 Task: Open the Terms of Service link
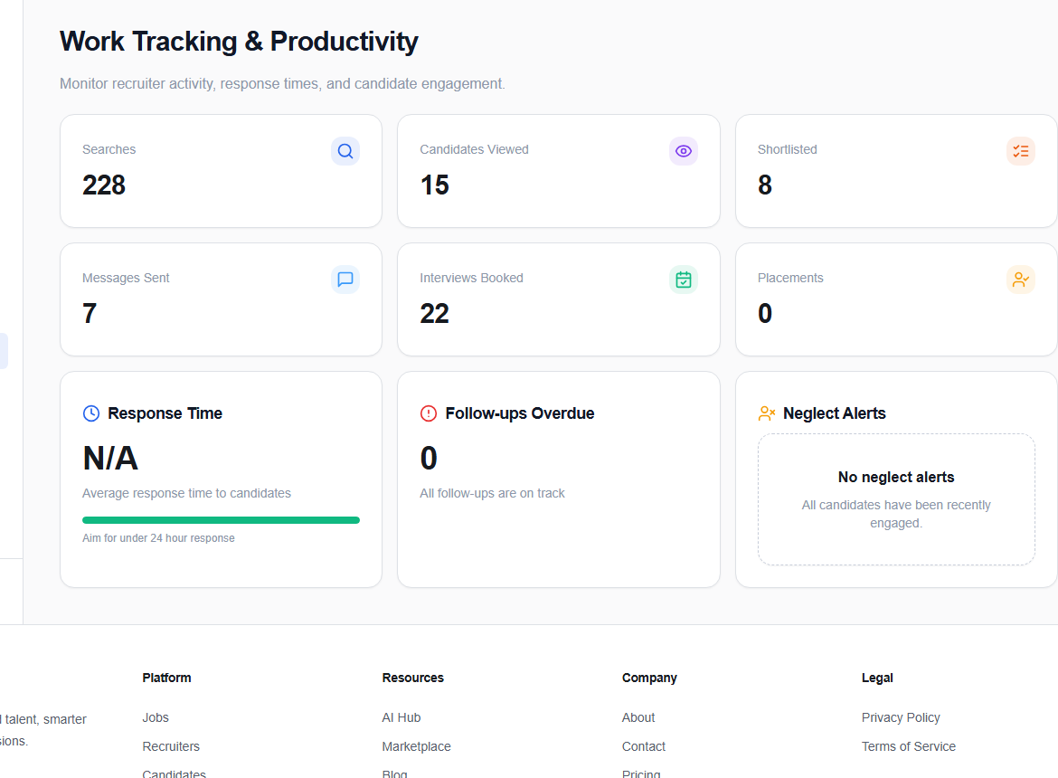point(908,747)
